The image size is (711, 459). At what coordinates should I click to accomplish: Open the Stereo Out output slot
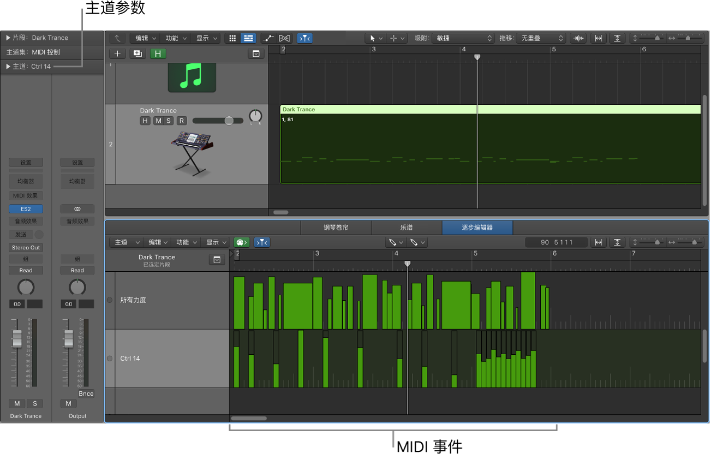(x=26, y=248)
